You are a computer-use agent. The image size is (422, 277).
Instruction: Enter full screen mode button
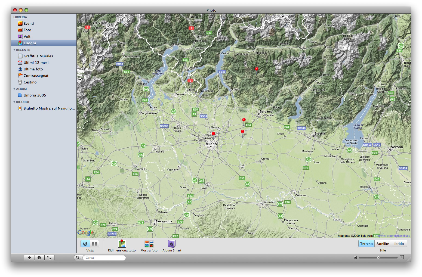point(49,257)
